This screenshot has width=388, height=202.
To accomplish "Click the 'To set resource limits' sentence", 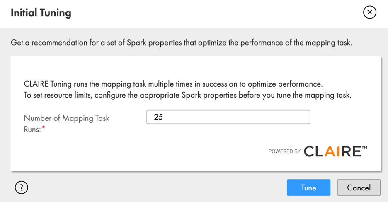I will [187, 95].
